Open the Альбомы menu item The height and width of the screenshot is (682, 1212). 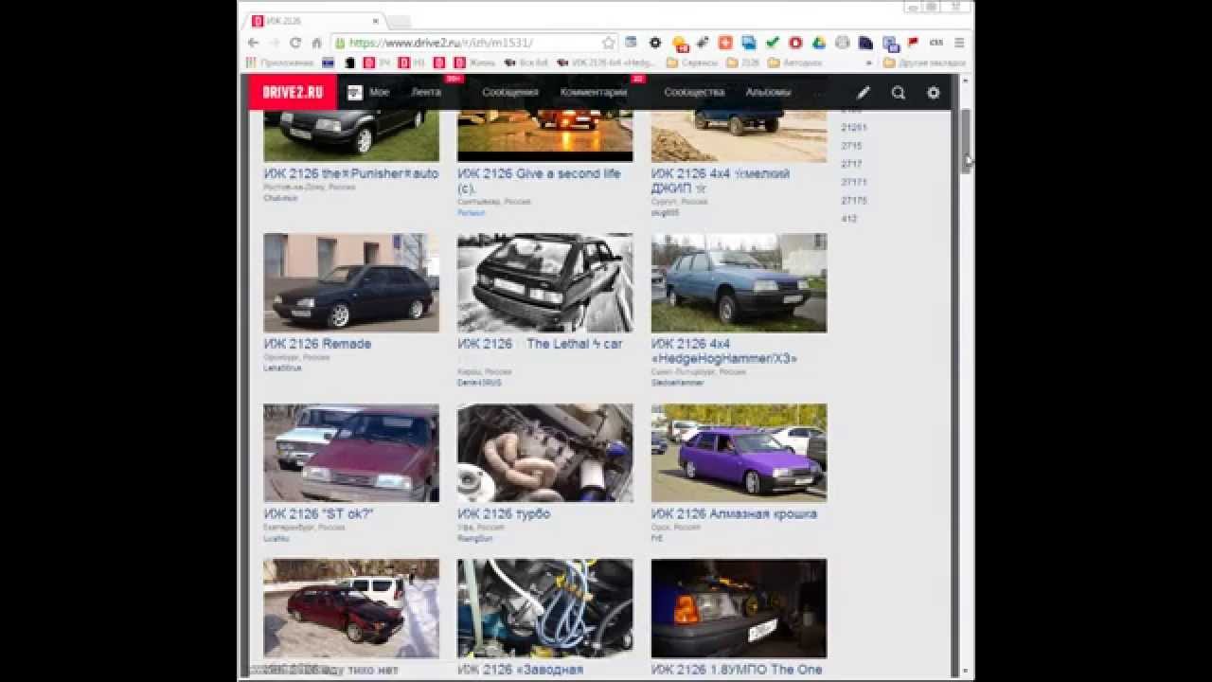pos(768,92)
